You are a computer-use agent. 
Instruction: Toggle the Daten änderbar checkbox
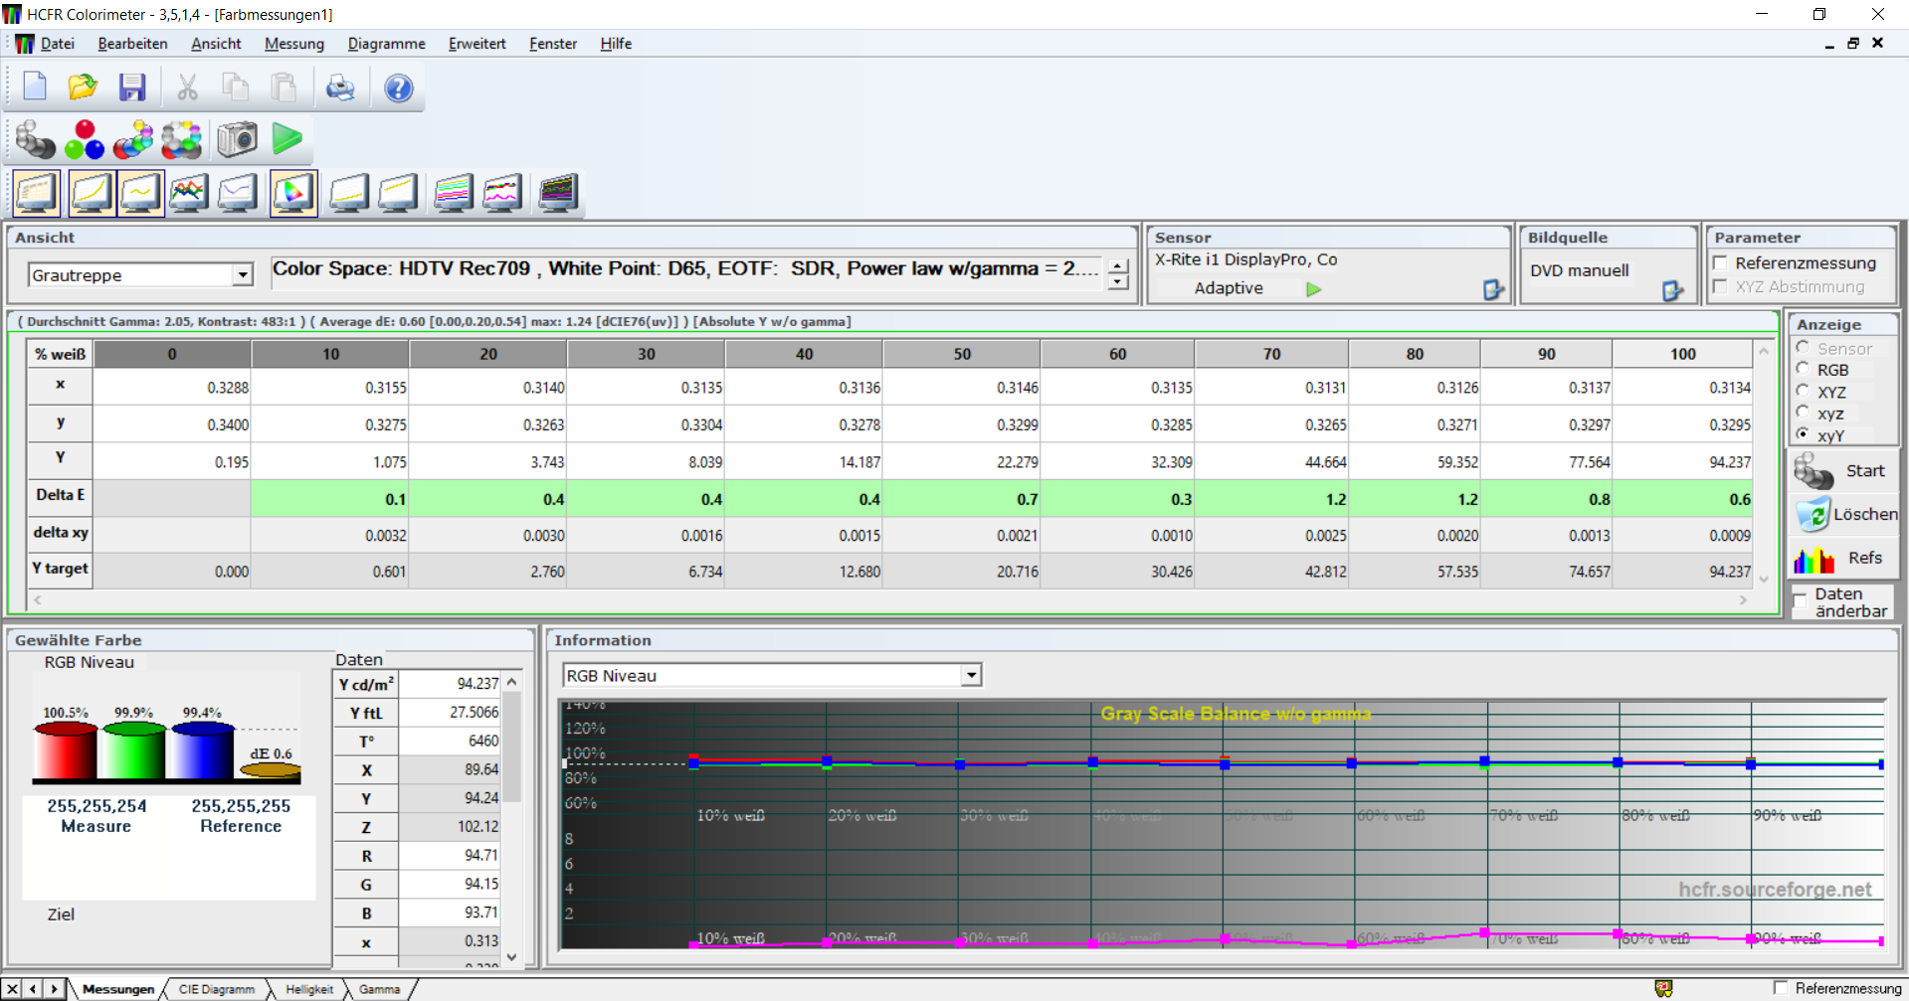tap(1801, 602)
